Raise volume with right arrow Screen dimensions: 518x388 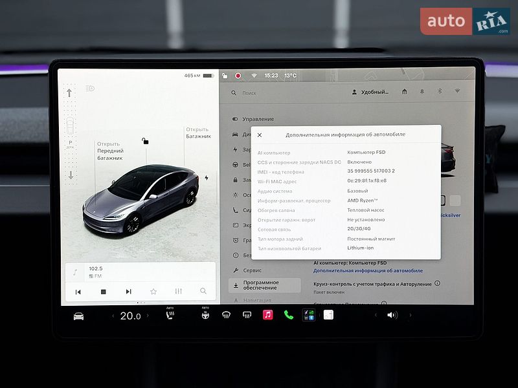click(411, 315)
